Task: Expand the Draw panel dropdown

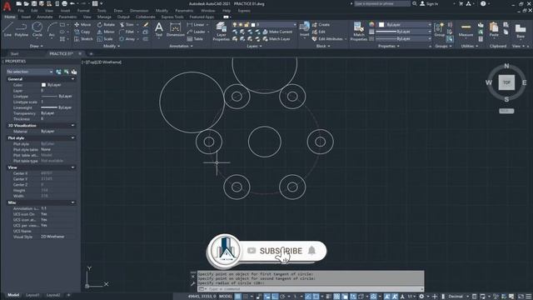Action: (x=37, y=46)
